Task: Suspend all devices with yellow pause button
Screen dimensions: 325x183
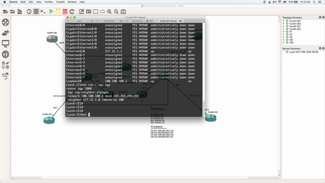Action: click(58, 11)
